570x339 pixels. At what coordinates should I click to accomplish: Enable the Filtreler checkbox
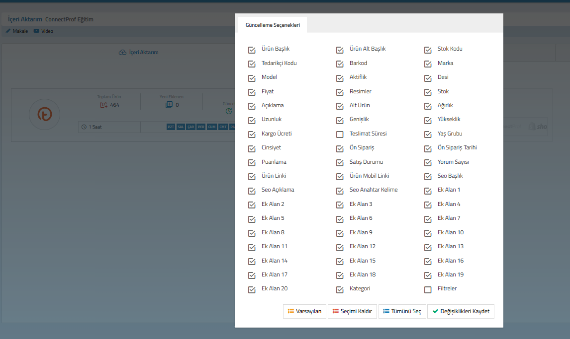click(x=428, y=289)
